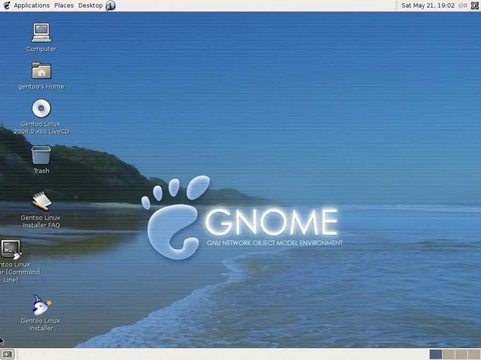
Task: Open the window selector icon in the top panel corner
Action: pos(475,6)
